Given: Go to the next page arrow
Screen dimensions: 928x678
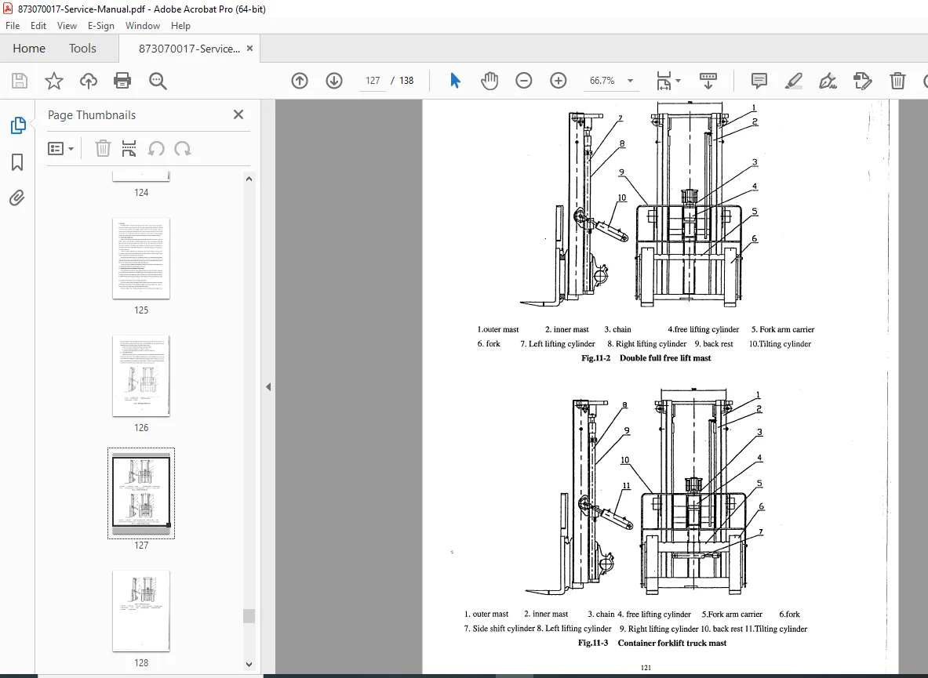Looking at the screenshot, I should [x=334, y=81].
